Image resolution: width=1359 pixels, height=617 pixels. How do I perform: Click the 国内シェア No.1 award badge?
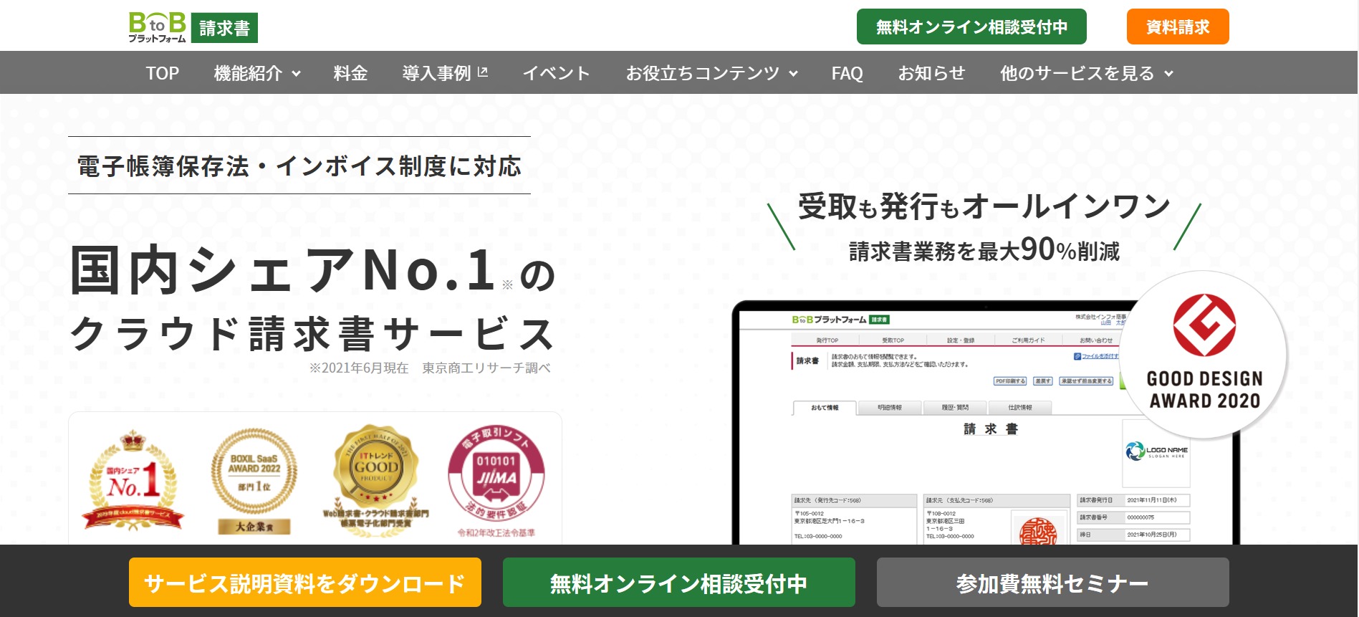pyautogui.click(x=133, y=482)
